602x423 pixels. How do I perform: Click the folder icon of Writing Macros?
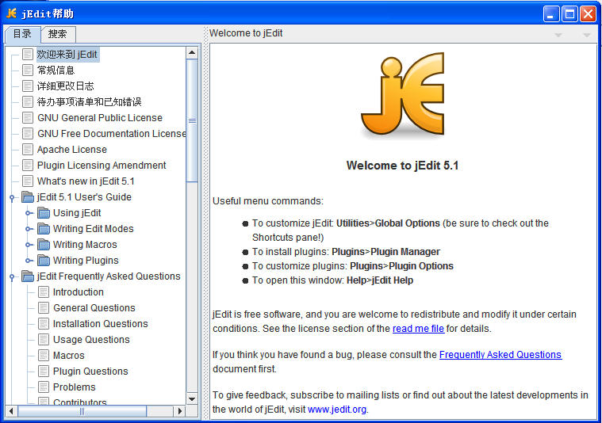(44, 245)
